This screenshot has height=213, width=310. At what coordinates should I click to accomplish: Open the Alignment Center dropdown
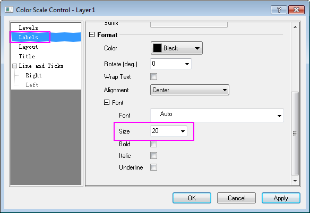point(190,90)
